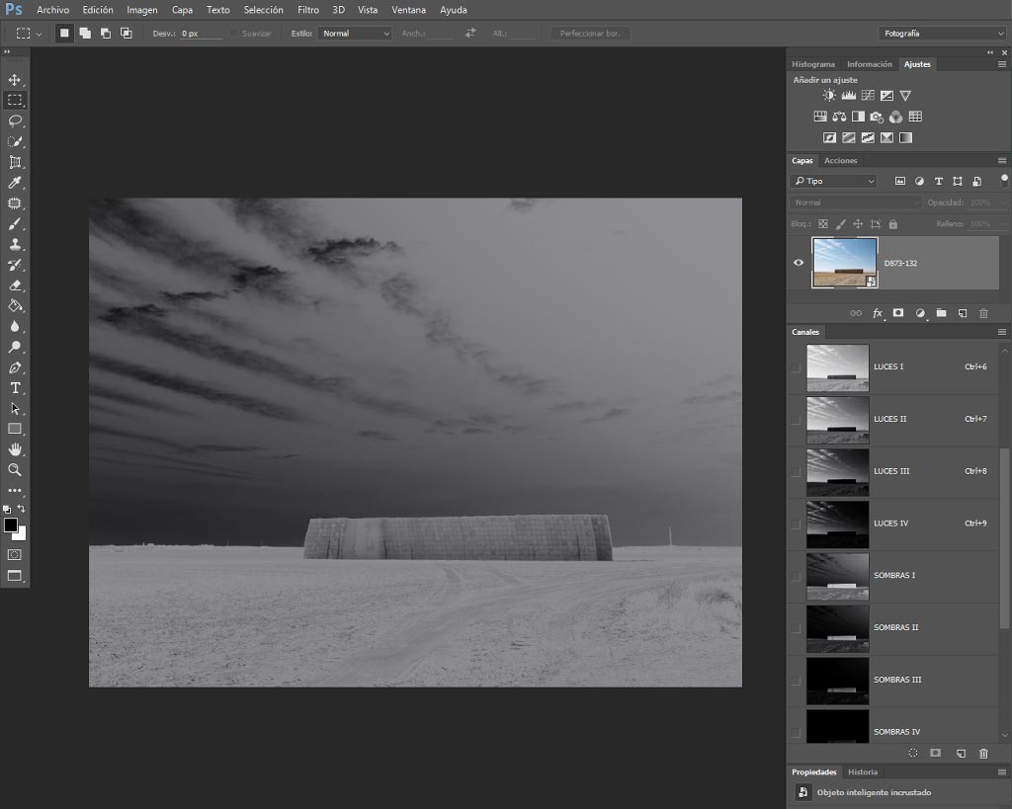The width and height of the screenshot is (1012, 809).
Task: Add a Brightness/Contrast adjustment
Action: click(829, 96)
